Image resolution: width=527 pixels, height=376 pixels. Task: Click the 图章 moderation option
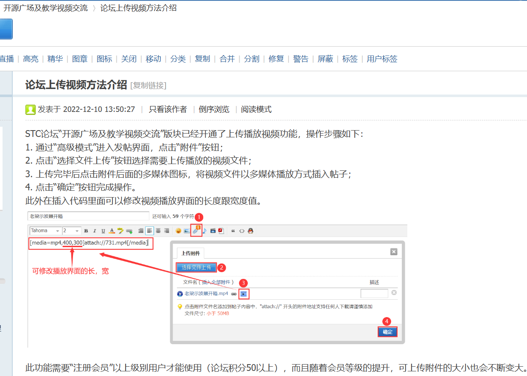(x=80, y=59)
